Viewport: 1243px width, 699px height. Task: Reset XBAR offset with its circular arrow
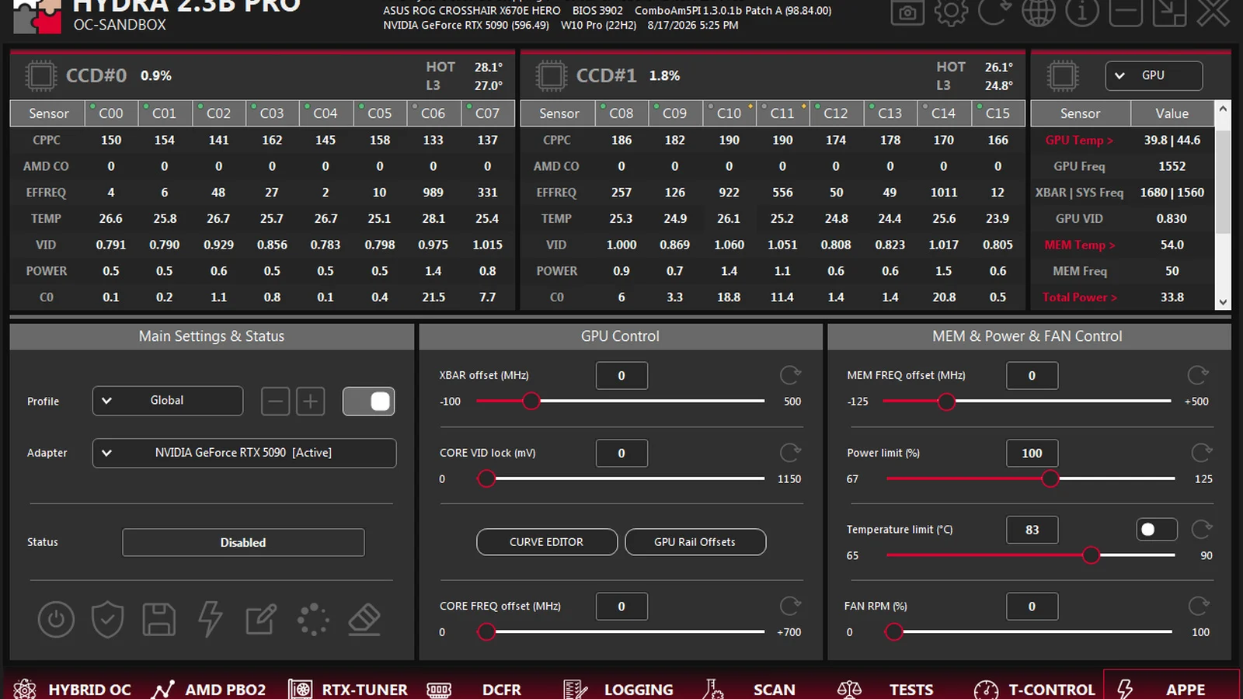coord(790,375)
